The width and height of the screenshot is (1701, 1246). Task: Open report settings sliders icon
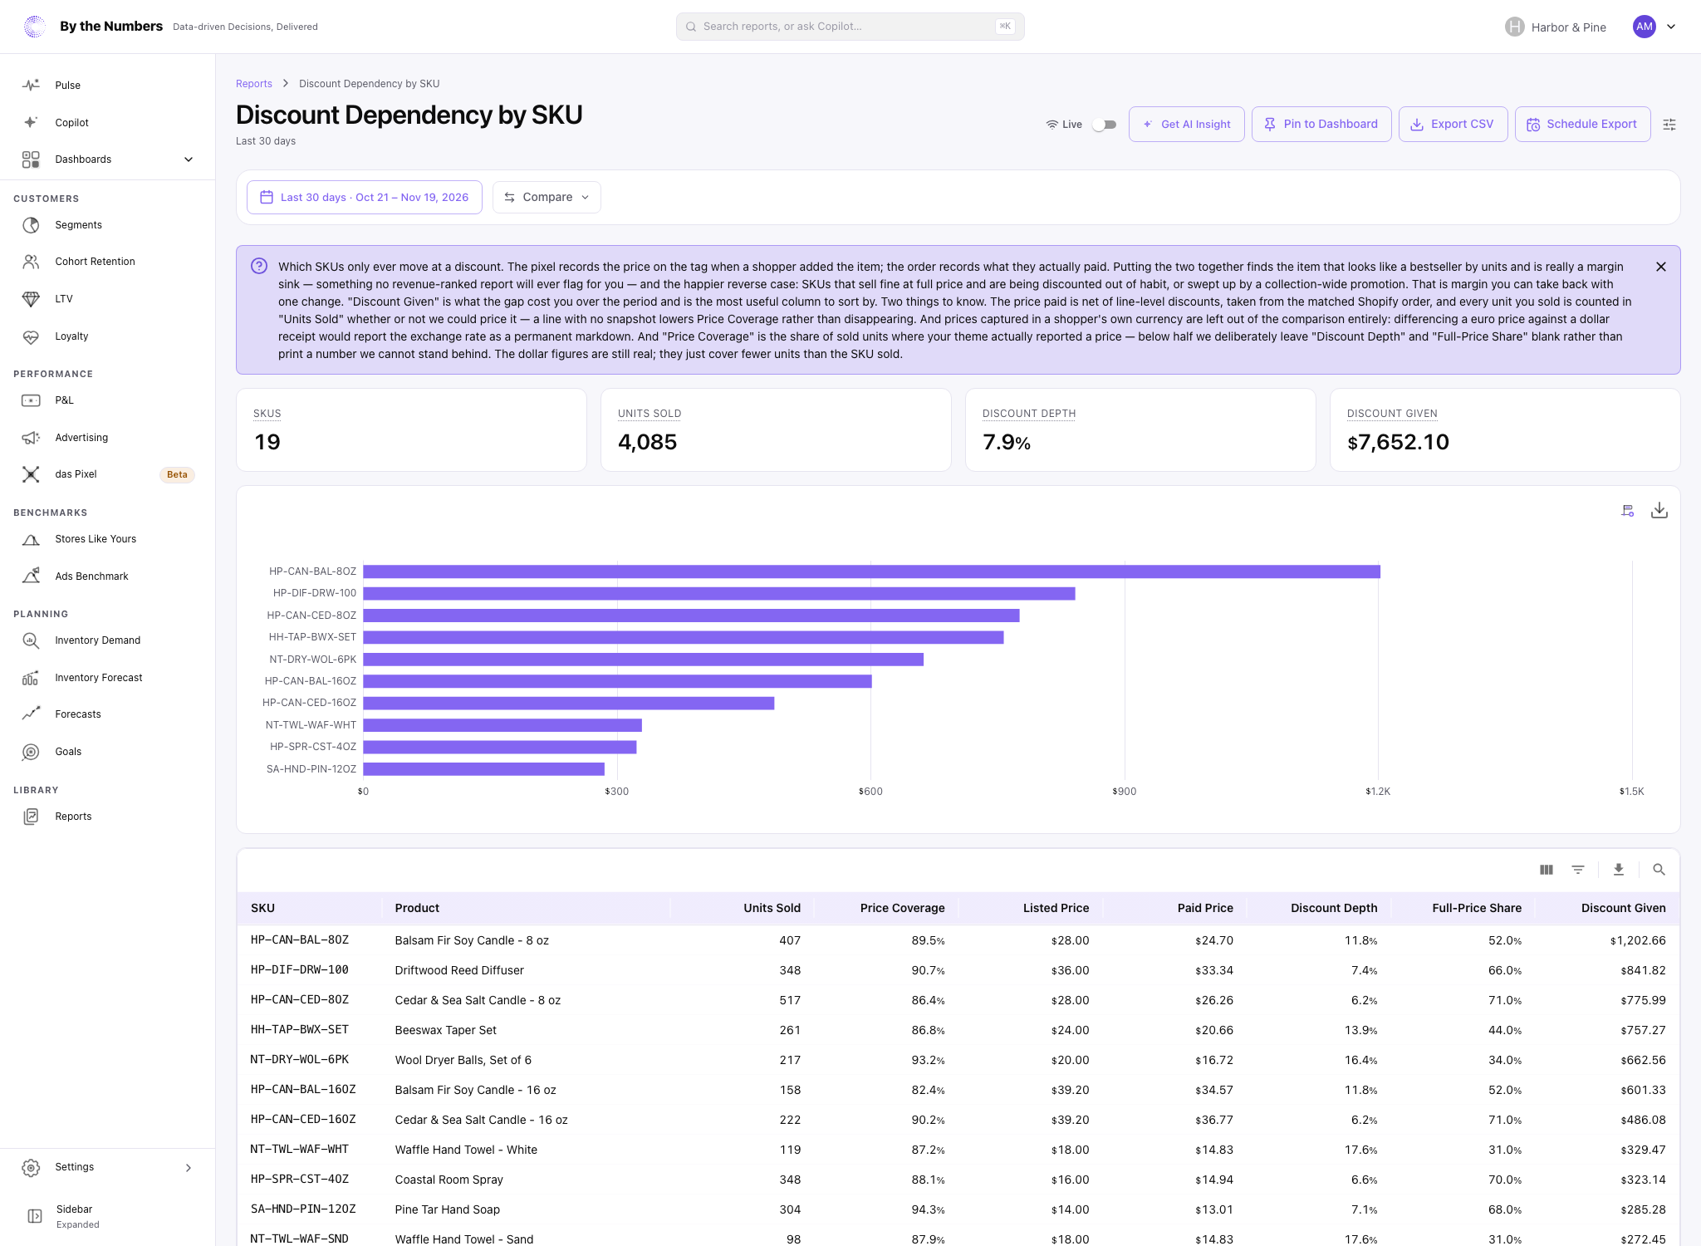click(x=1669, y=125)
